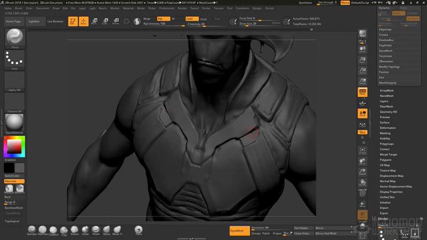
Task: Activate the Edit mode button
Action: coord(73,21)
